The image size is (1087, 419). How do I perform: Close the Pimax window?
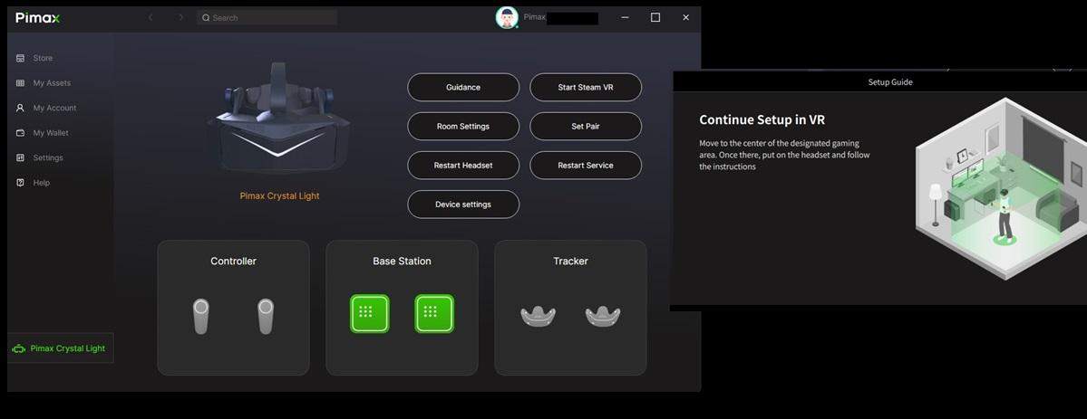click(x=685, y=17)
